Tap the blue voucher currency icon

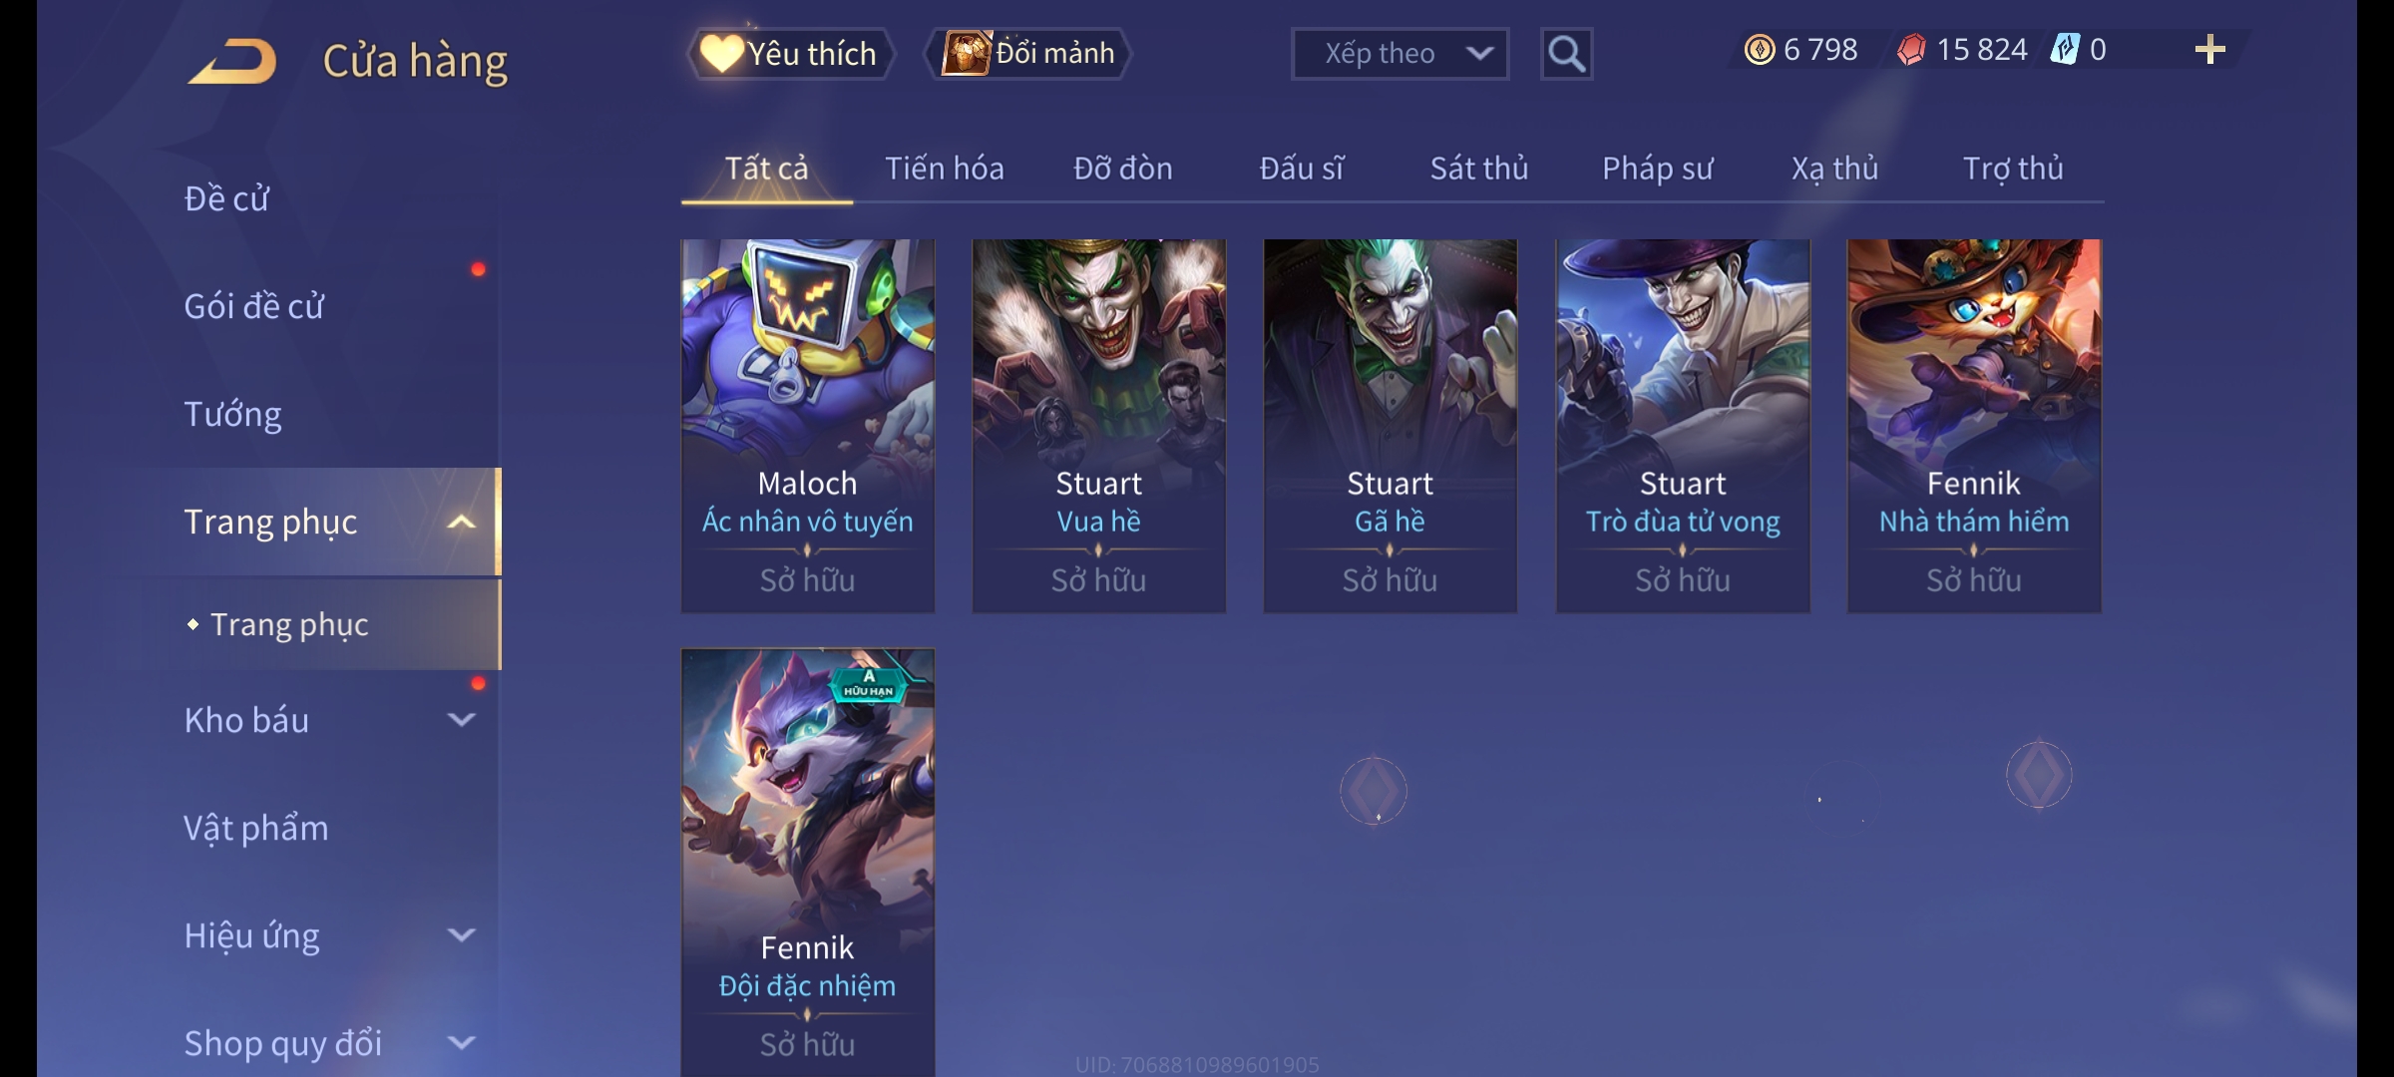(x=2065, y=50)
